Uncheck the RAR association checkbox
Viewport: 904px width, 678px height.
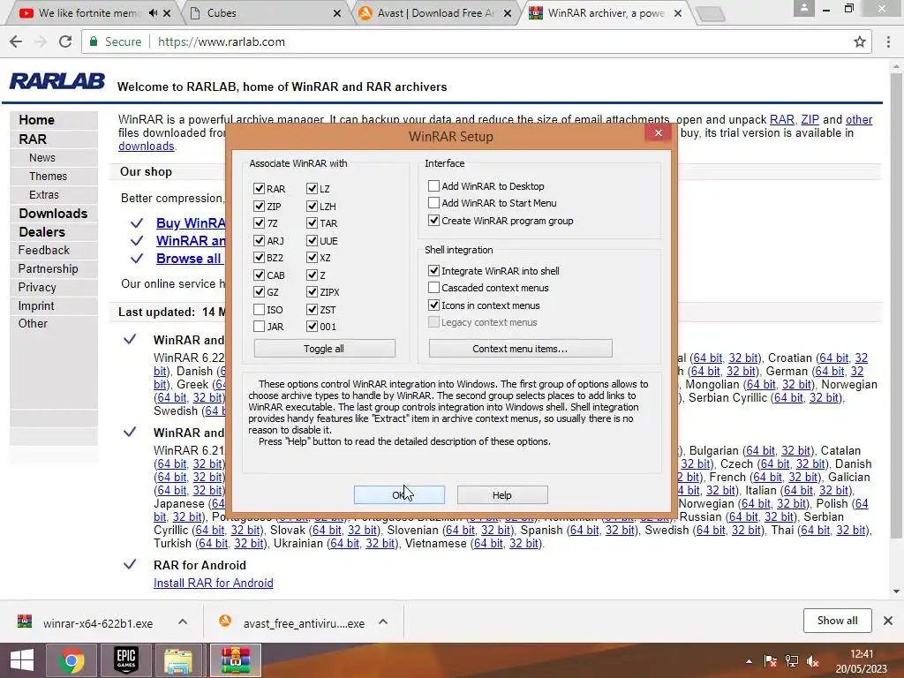[259, 189]
